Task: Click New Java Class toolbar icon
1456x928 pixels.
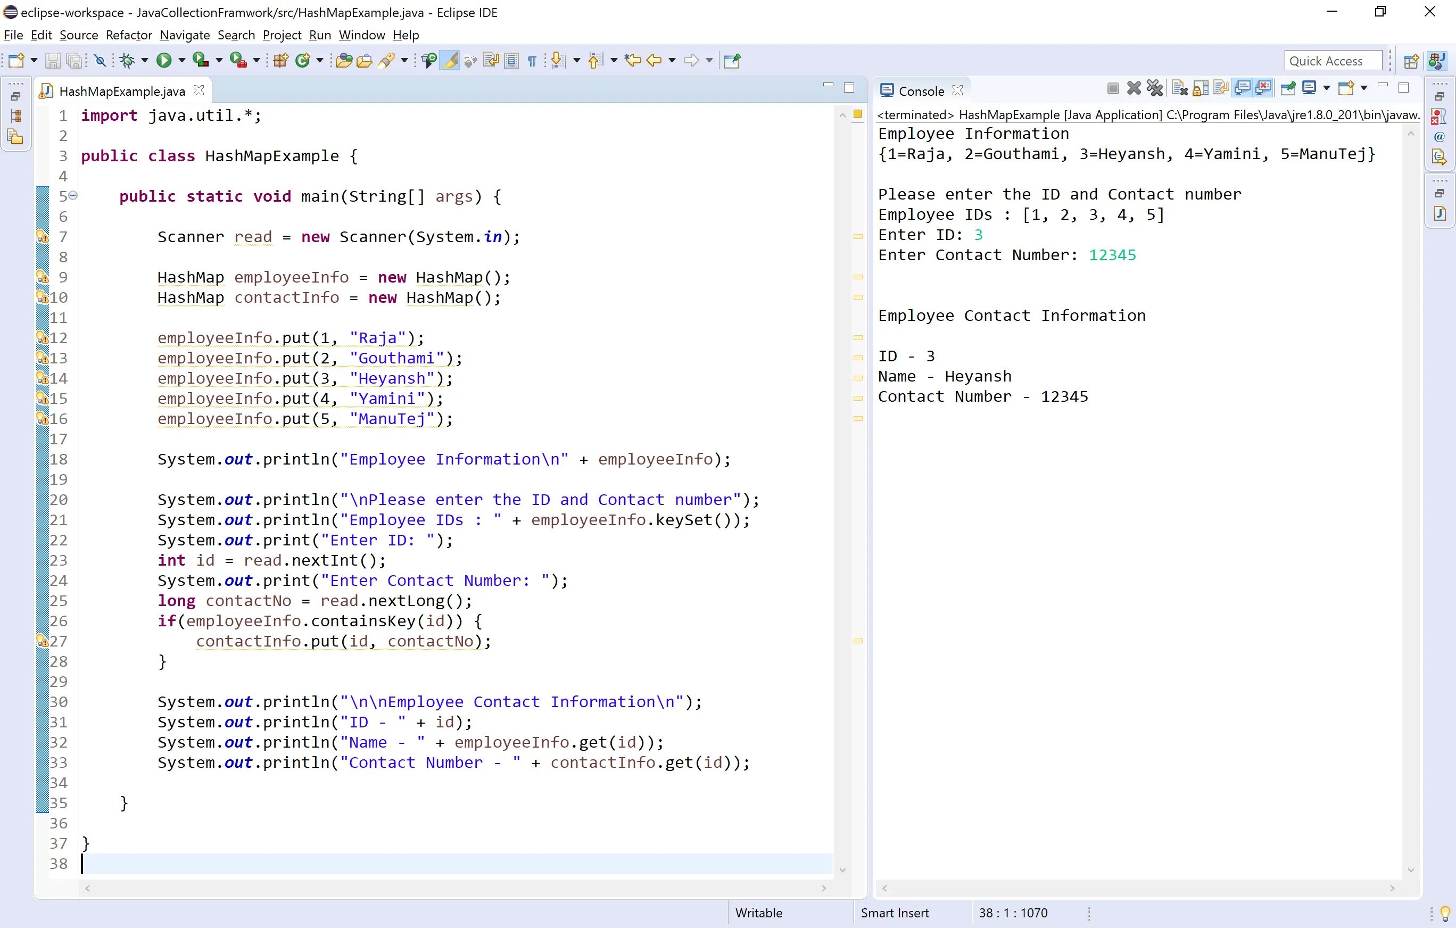Action: (x=303, y=61)
